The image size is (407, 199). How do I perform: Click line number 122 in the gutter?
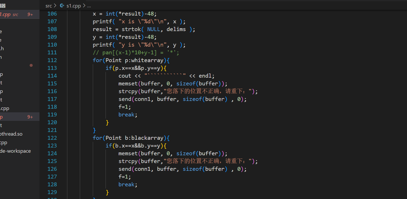pos(52,138)
